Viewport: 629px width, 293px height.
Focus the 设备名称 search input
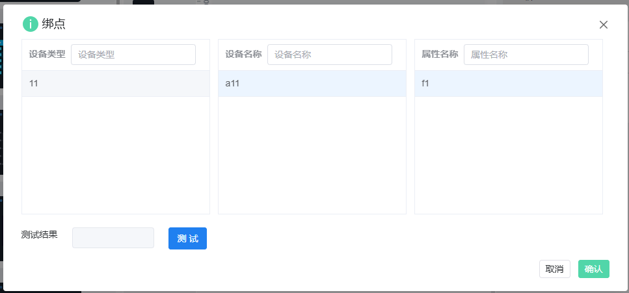pyautogui.click(x=330, y=55)
